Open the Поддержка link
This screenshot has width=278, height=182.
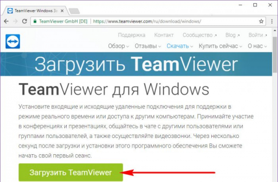[x=132, y=35]
